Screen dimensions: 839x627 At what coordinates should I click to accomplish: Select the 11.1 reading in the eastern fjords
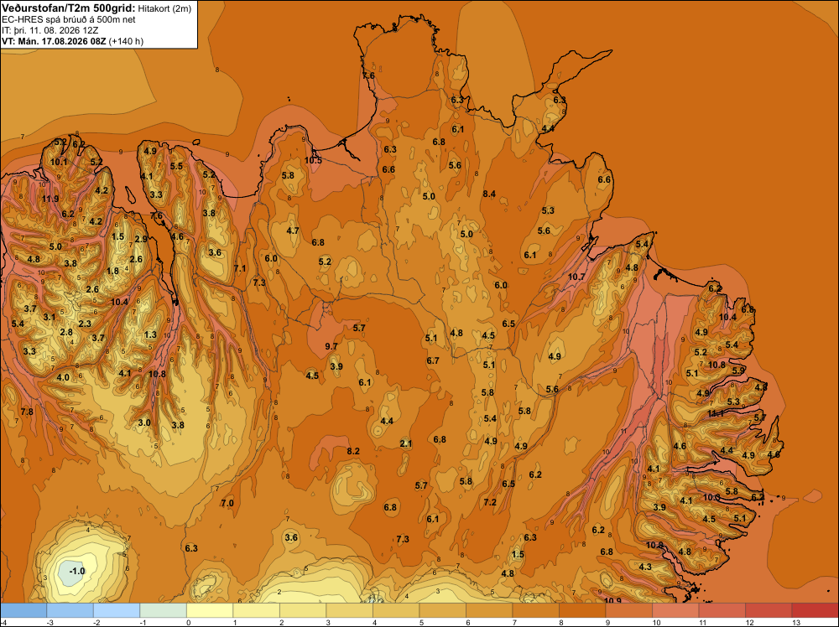(x=716, y=413)
